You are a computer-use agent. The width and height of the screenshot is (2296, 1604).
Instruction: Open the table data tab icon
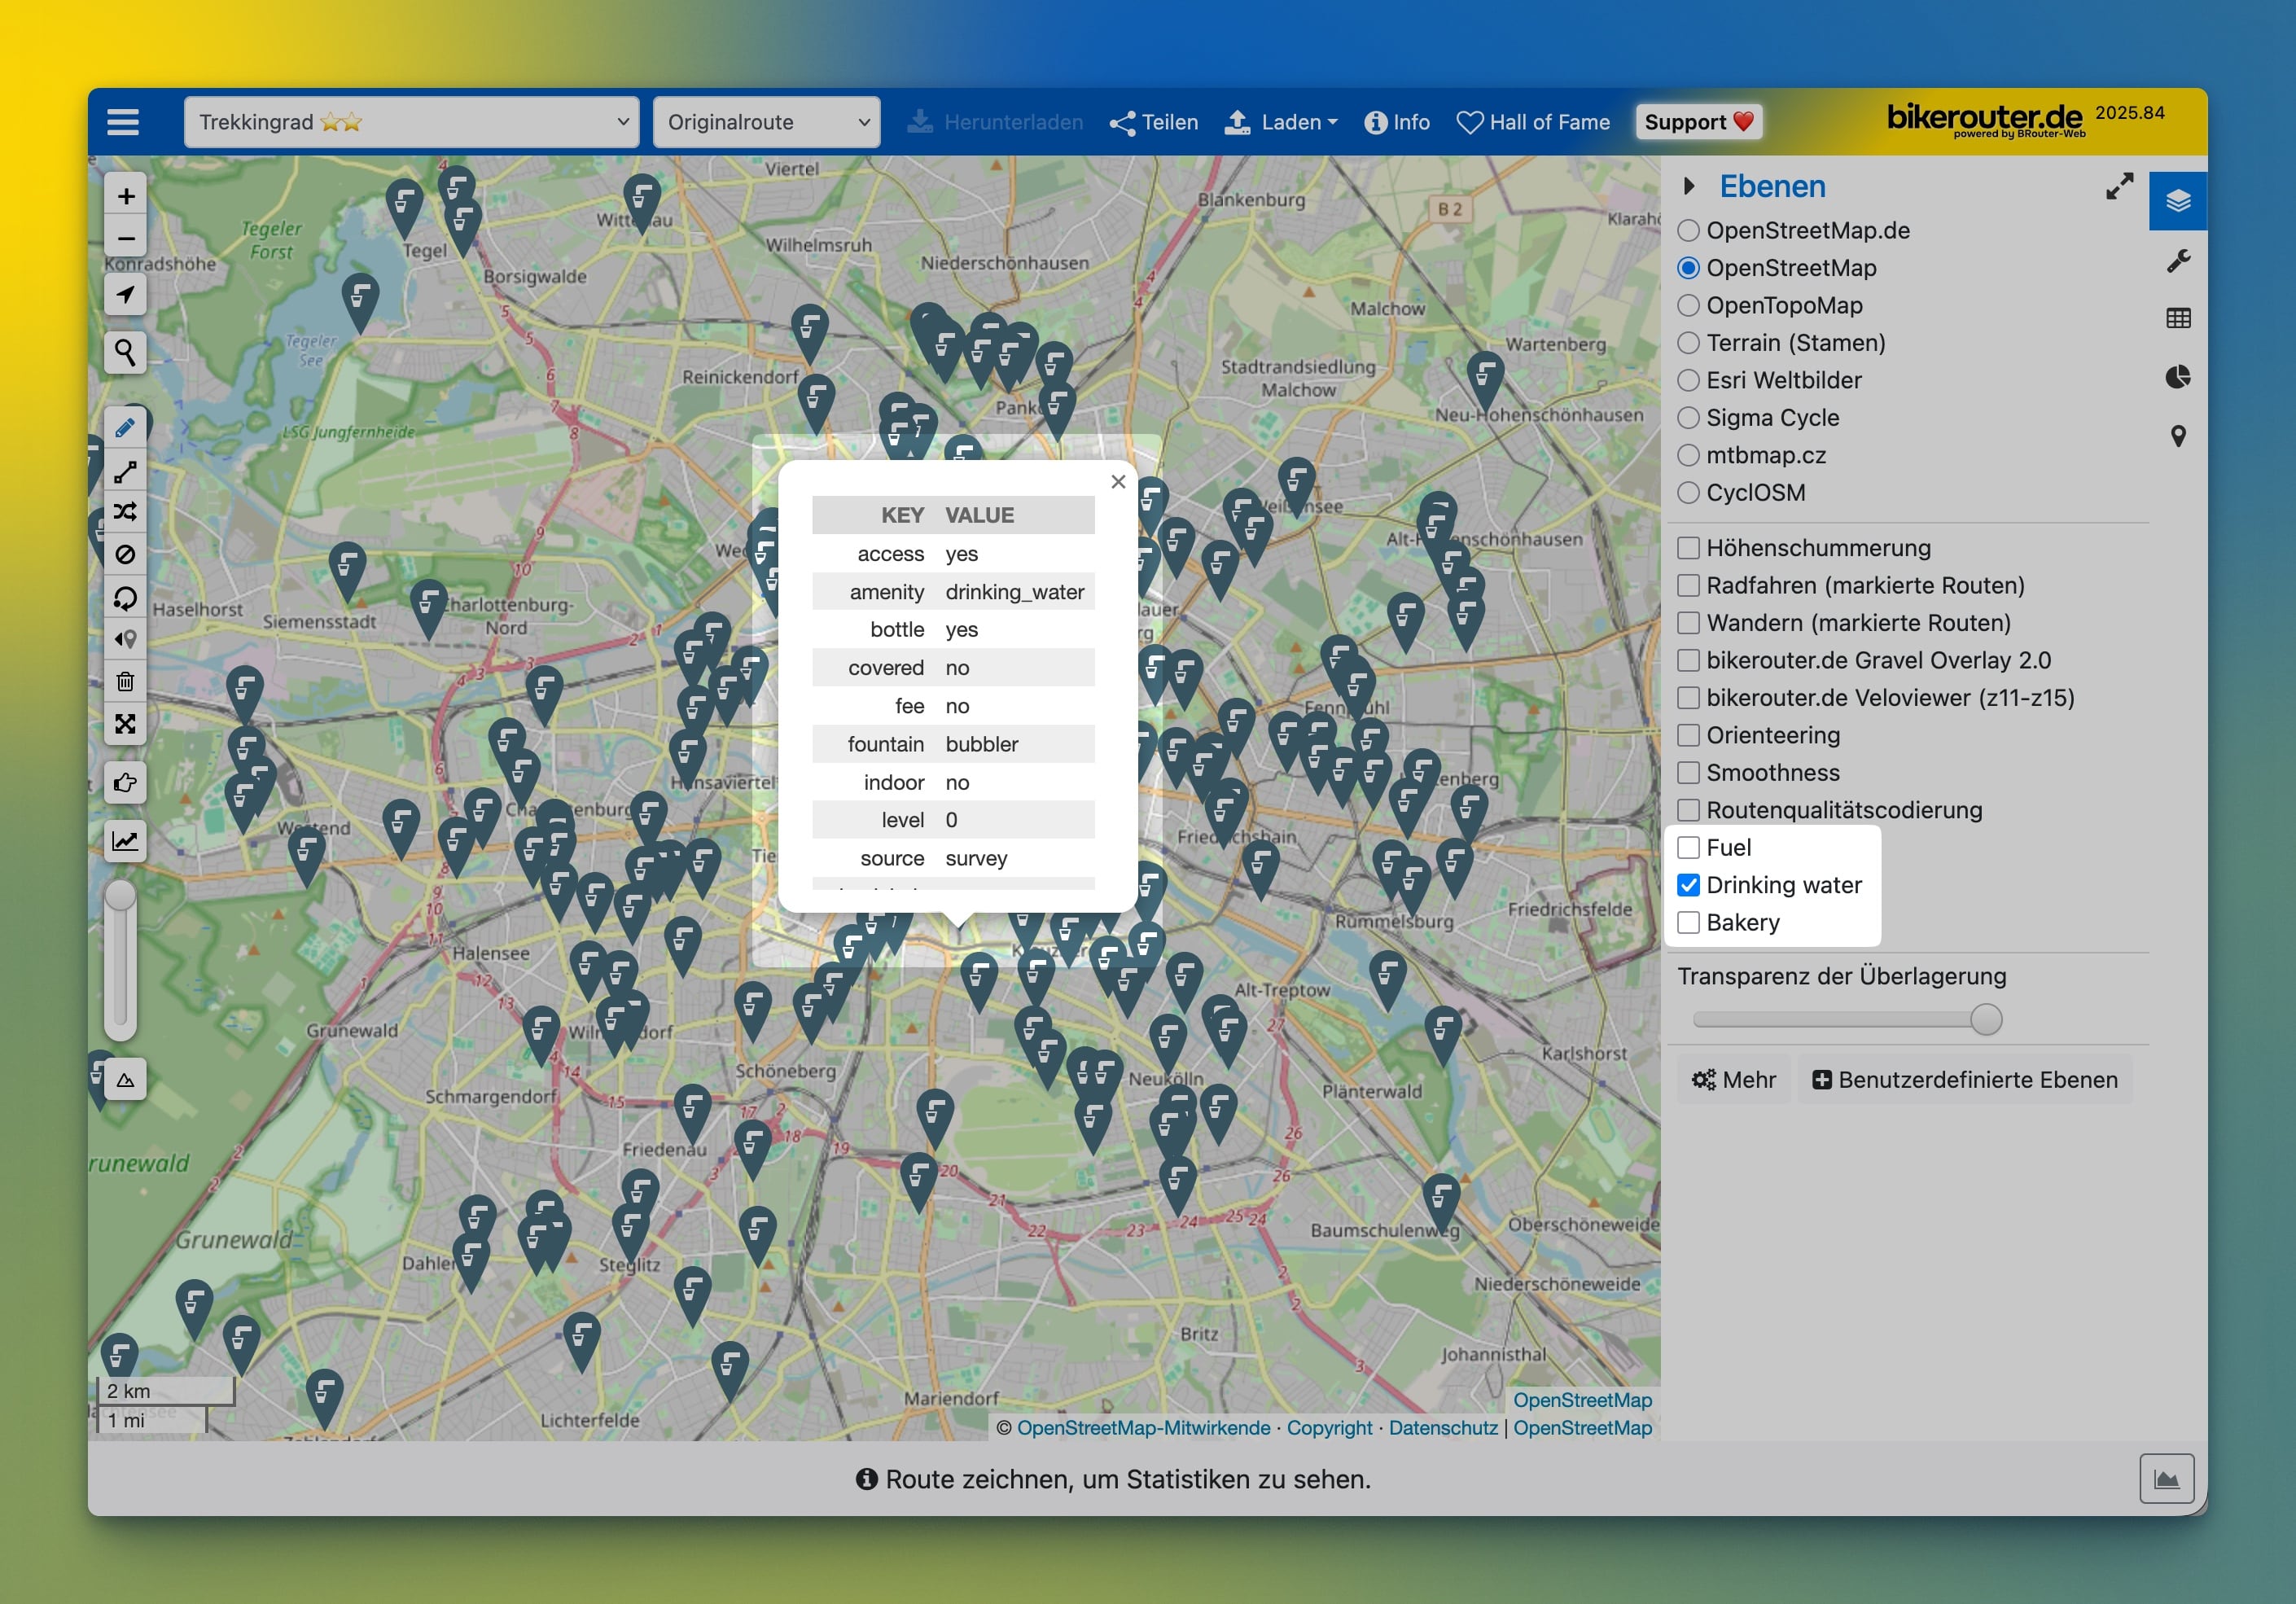pos(2177,319)
